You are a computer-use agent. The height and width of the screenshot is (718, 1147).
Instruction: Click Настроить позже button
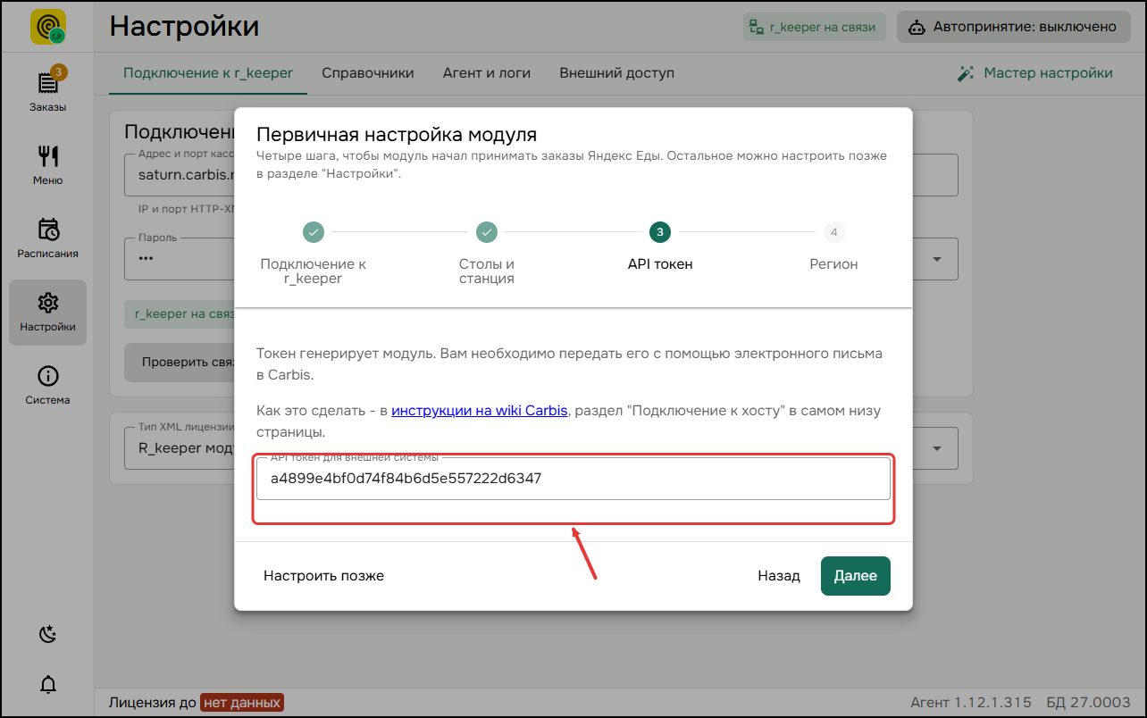pyautogui.click(x=323, y=576)
